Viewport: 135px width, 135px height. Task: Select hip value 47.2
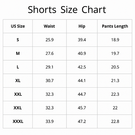tap(82, 121)
